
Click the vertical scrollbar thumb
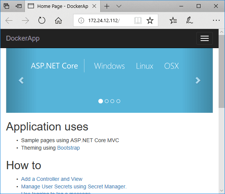click(222, 71)
